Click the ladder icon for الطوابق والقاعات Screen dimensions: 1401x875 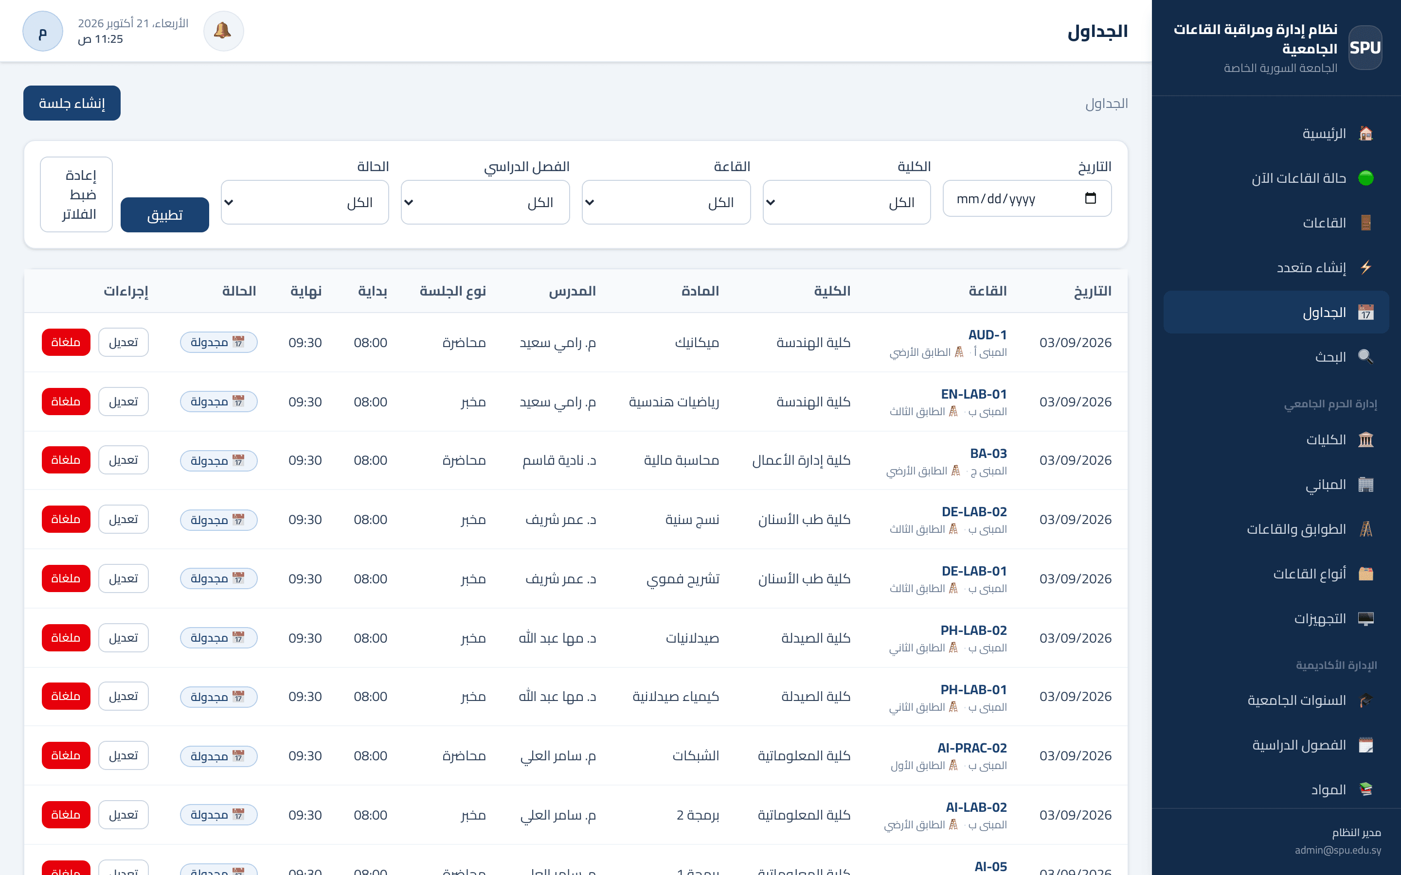pos(1365,529)
